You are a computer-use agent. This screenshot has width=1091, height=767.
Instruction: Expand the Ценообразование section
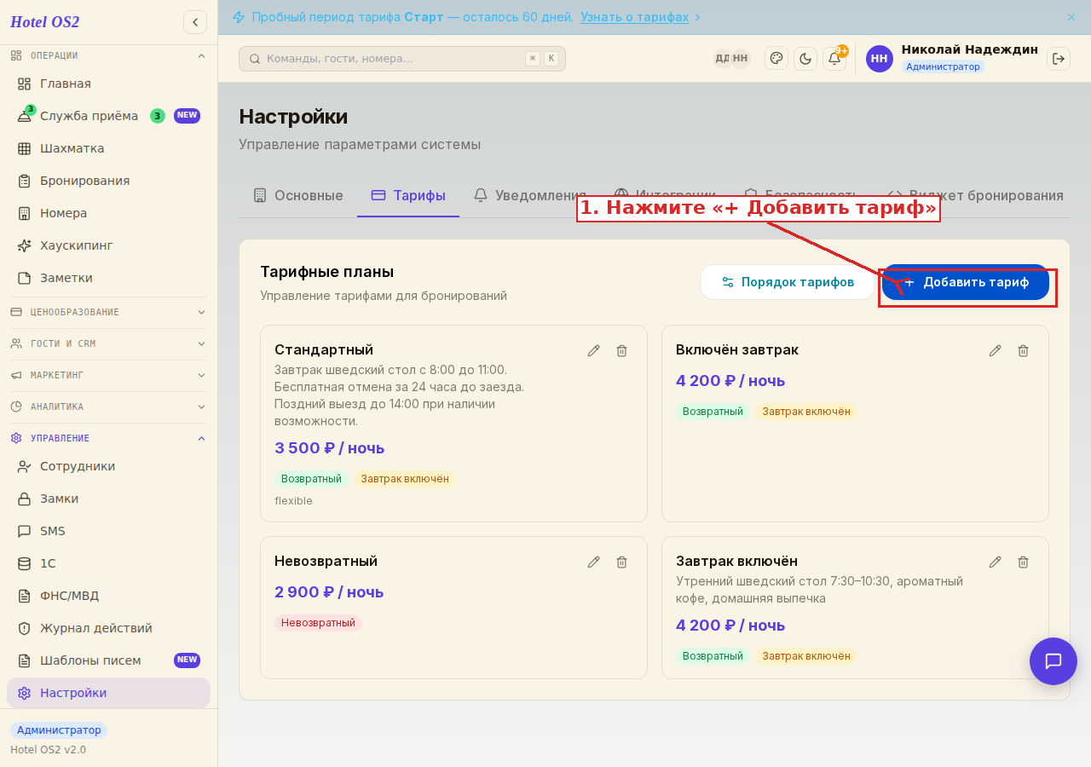[x=108, y=312]
